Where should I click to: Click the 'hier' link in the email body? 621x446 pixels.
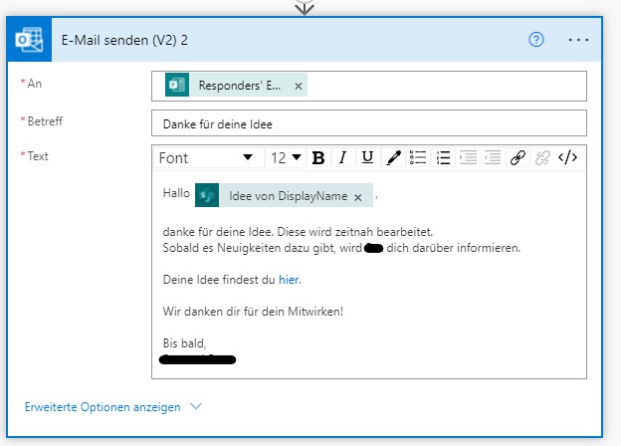pos(289,280)
